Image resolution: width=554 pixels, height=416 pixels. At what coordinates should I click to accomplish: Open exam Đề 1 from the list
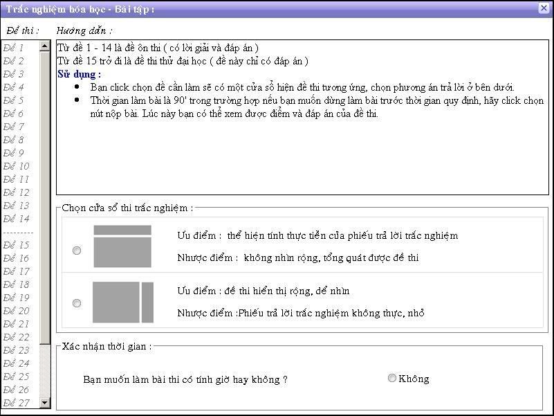[14, 48]
